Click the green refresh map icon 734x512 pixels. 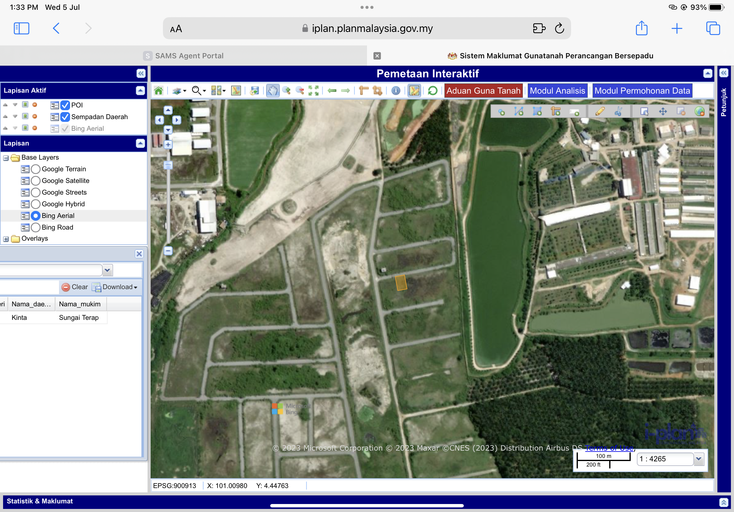[432, 91]
